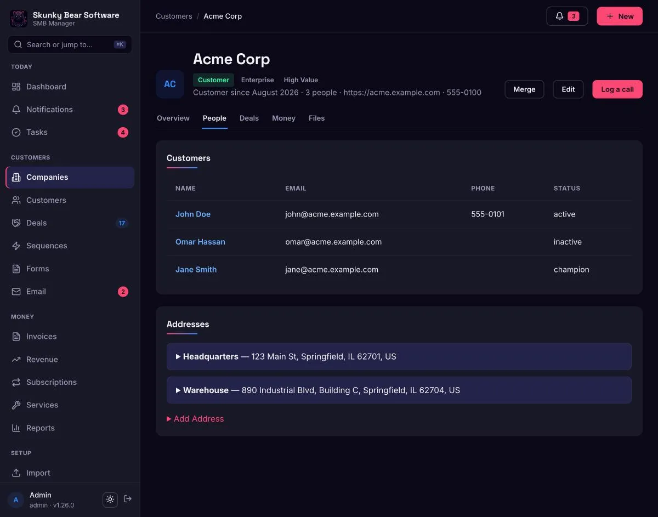Click the Merge button
The width and height of the screenshot is (658, 517).
(524, 89)
